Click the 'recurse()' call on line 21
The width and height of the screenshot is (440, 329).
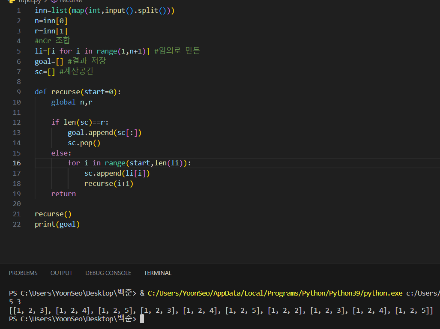pyautogui.click(x=53, y=214)
